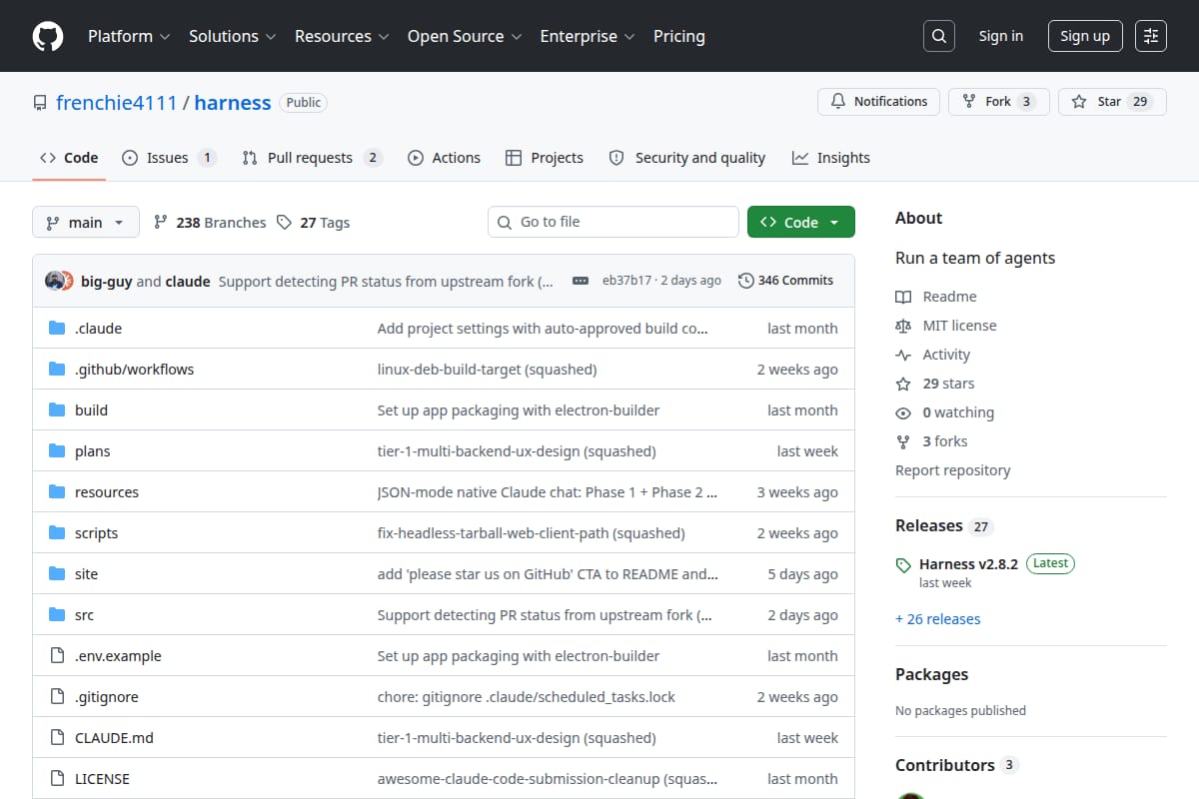Open the Releases heading link
The image size is (1199, 799).
(944, 525)
